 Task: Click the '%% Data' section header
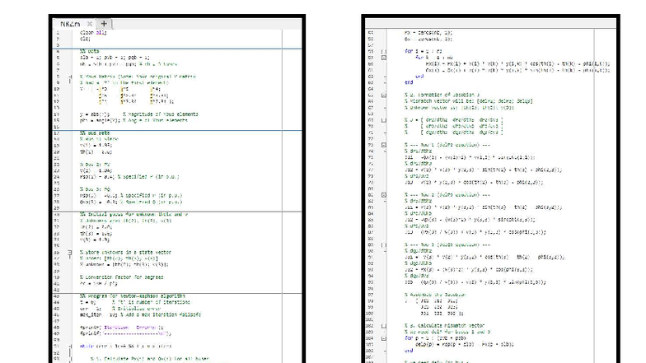point(89,51)
